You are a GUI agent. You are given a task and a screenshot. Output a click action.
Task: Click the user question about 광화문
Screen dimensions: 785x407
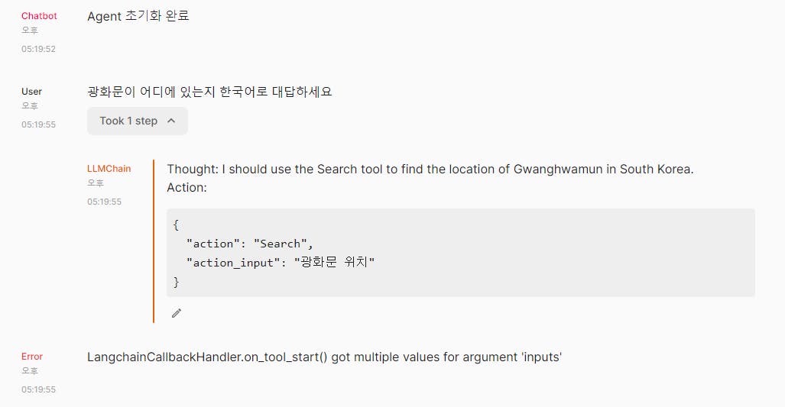[209, 92]
